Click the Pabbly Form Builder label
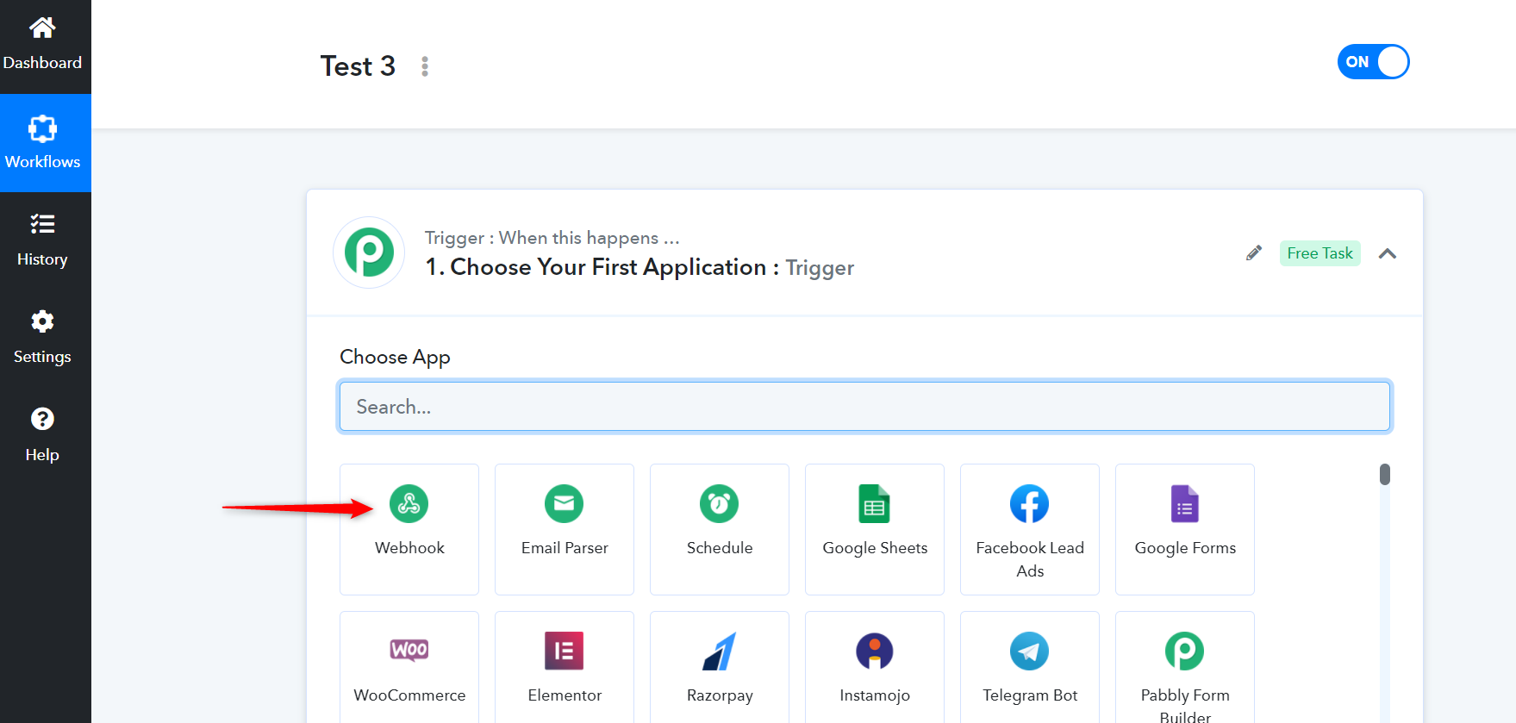The width and height of the screenshot is (1516, 723). pos(1185,706)
